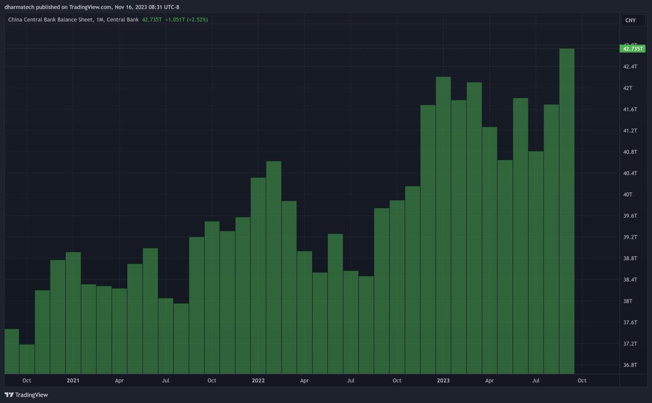Click the Oct label after Jul 2023
The image size is (652, 403).
click(x=582, y=381)
